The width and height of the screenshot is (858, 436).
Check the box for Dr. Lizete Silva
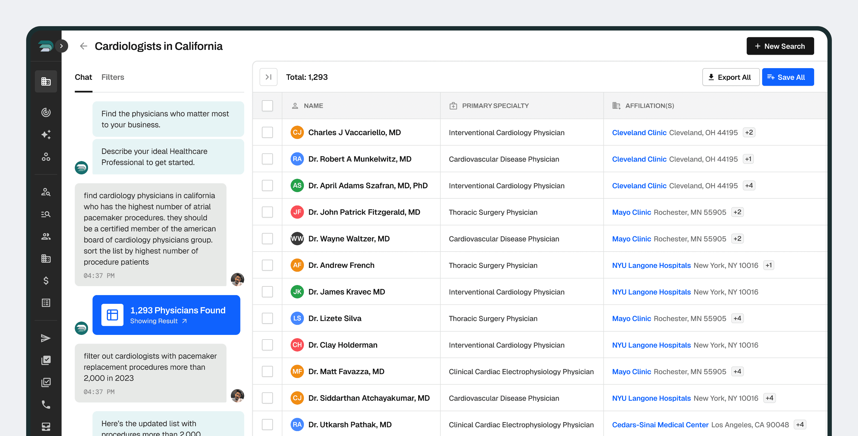(267, 319)
